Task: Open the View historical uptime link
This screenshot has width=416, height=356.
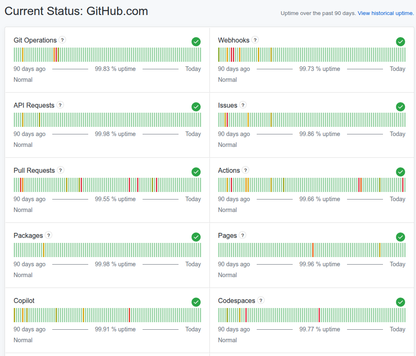Action: point(385,13)
